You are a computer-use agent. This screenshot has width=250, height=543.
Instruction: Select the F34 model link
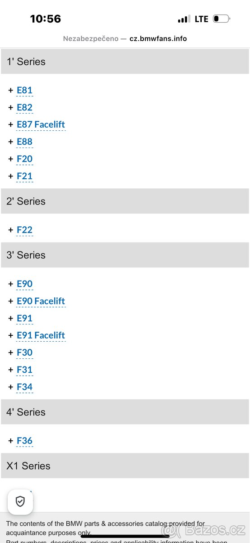[x=24, y=387]
